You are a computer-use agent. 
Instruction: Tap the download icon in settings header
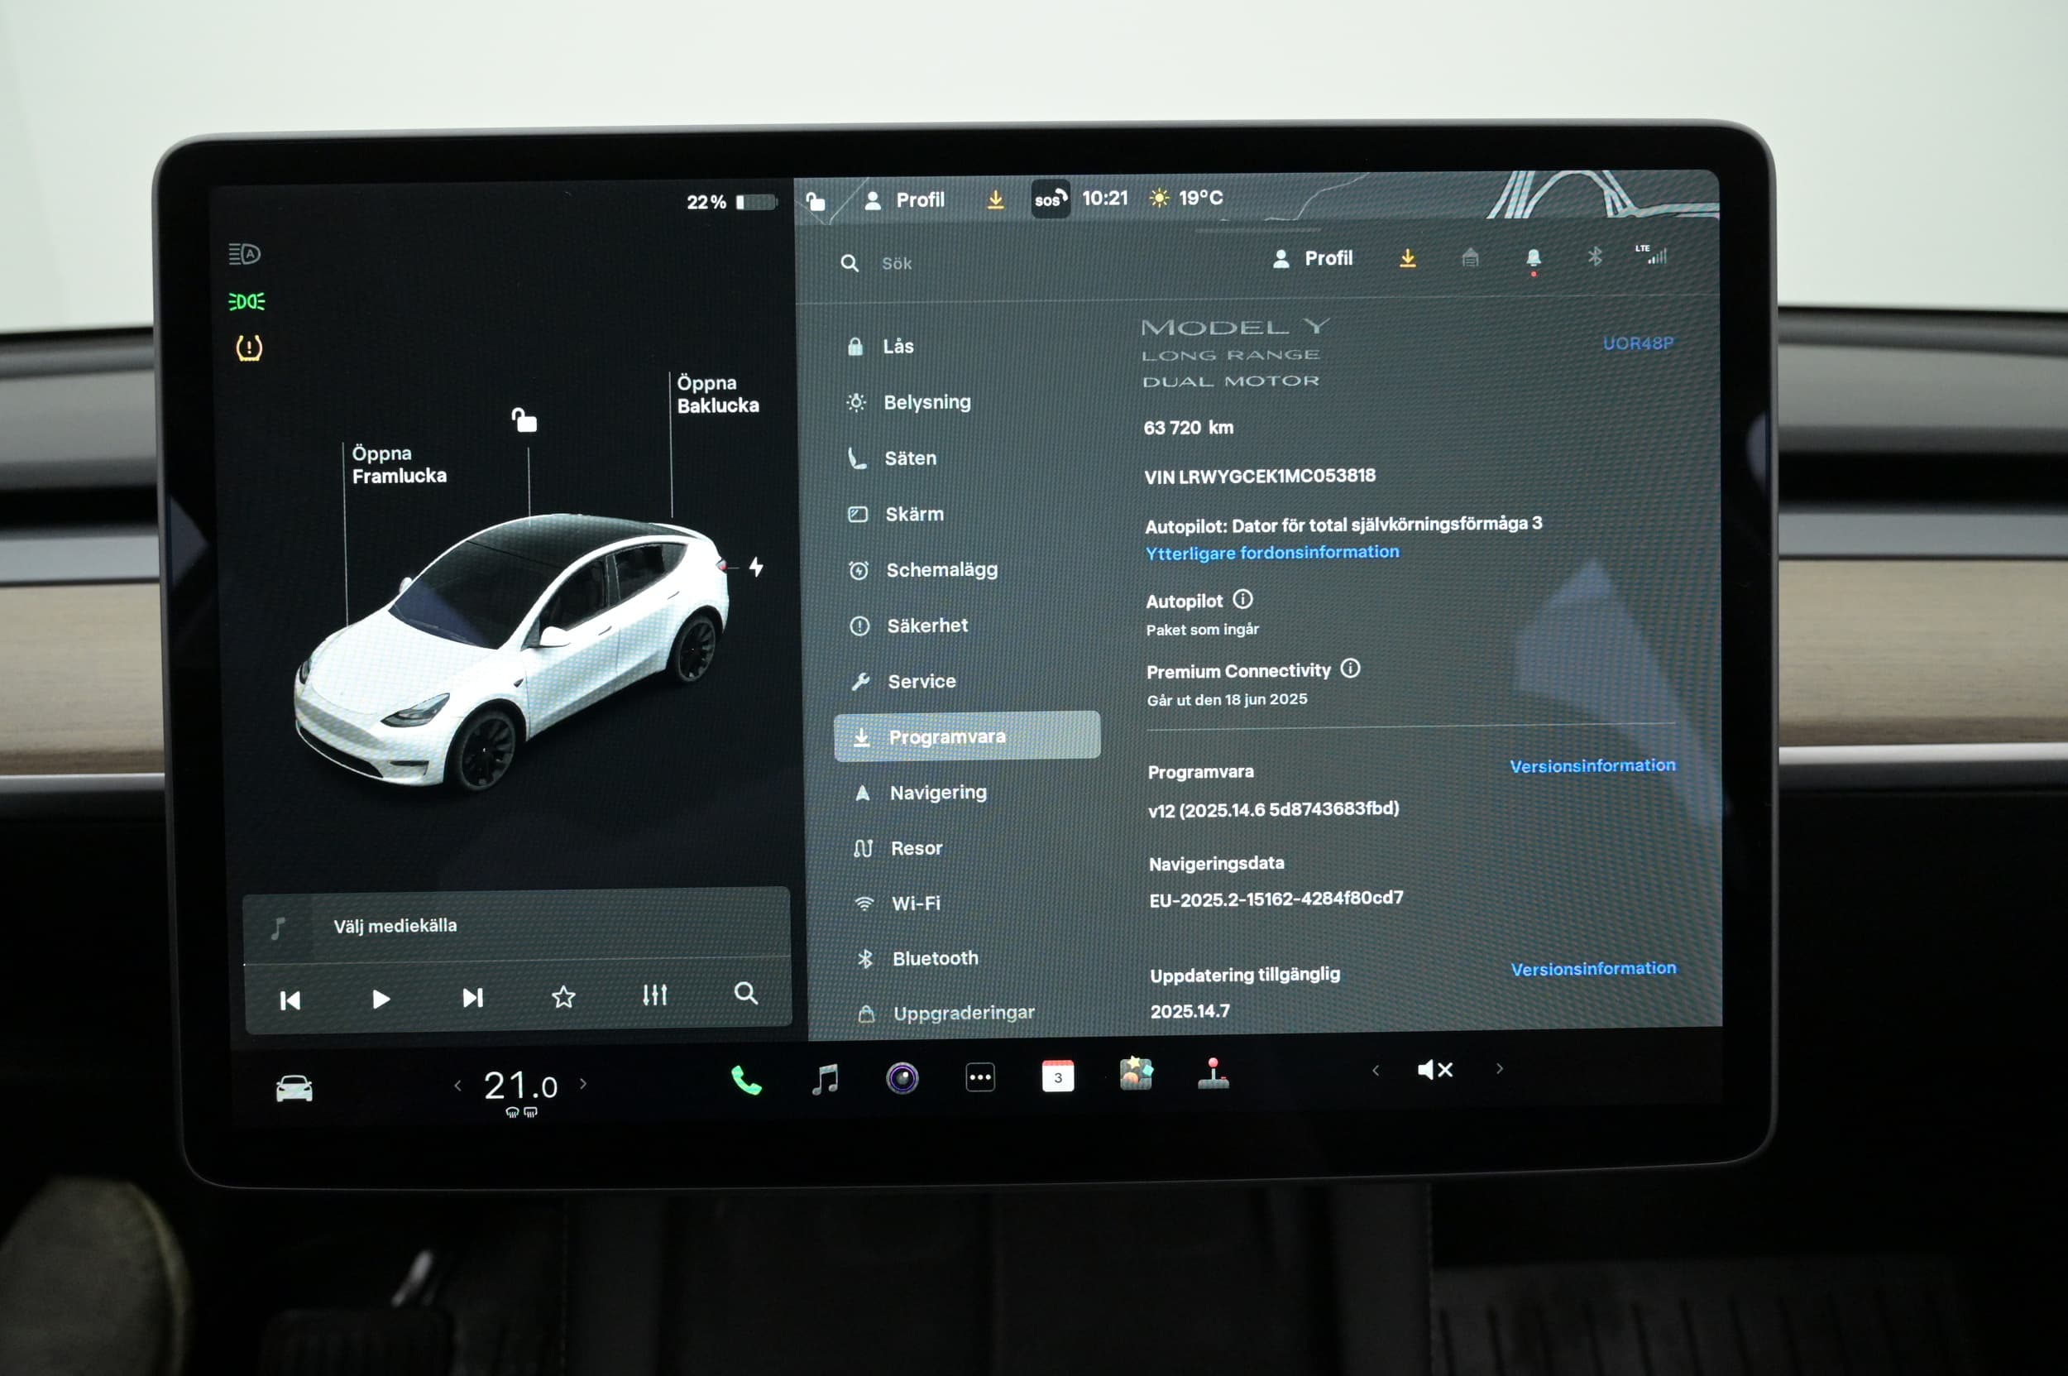(1407, 258)
